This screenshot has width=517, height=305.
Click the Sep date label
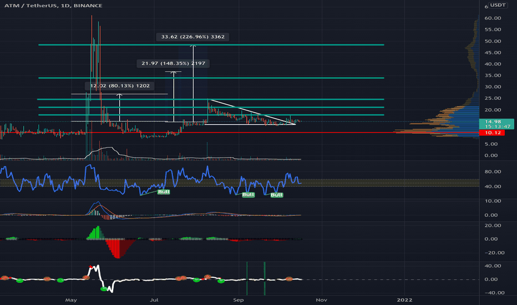(239, 300)
